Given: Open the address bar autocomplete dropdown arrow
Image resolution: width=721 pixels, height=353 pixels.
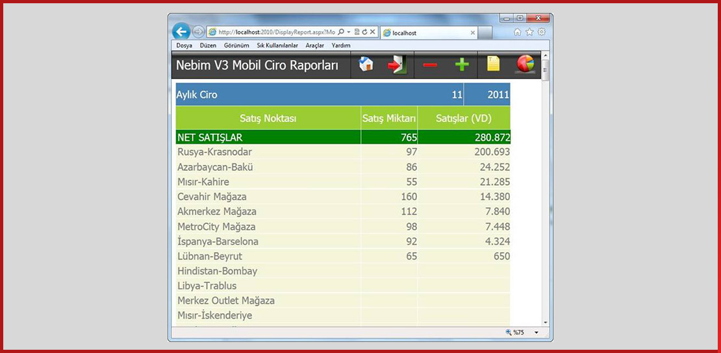Looking at the screenshot, I should (x=349, y=32).
